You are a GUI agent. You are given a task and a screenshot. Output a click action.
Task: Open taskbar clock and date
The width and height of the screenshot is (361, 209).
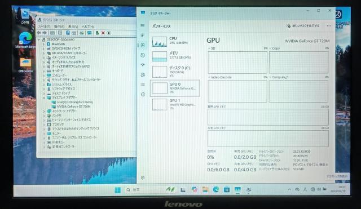pyautogui.click(x=338, y=189)
